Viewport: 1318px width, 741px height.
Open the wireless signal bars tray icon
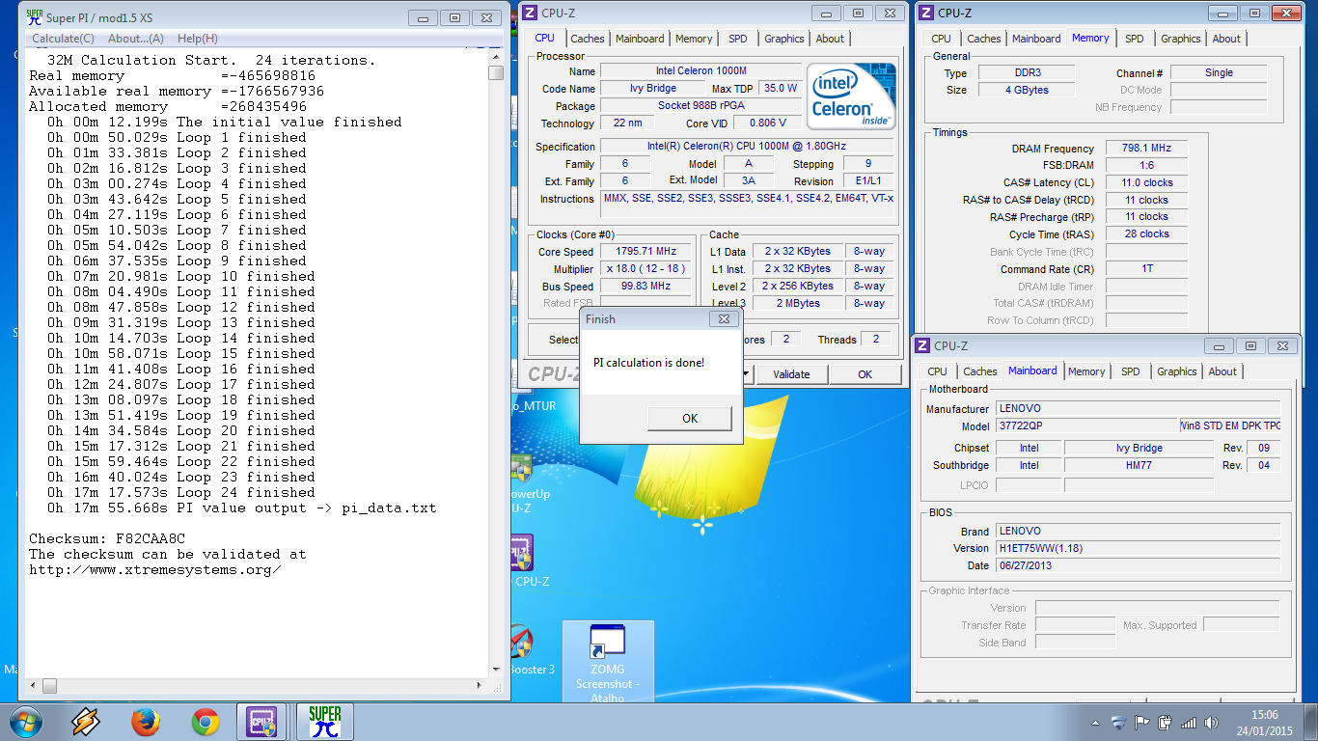point(1189,722)
